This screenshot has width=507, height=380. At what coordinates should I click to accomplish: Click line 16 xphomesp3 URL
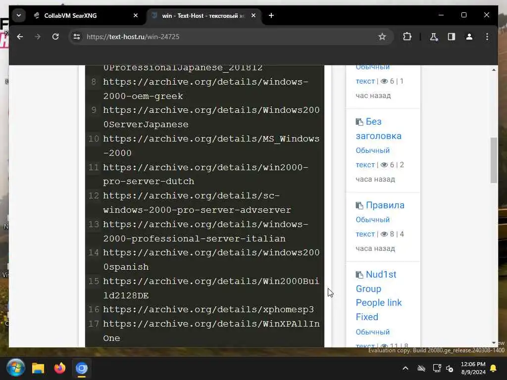208,310
